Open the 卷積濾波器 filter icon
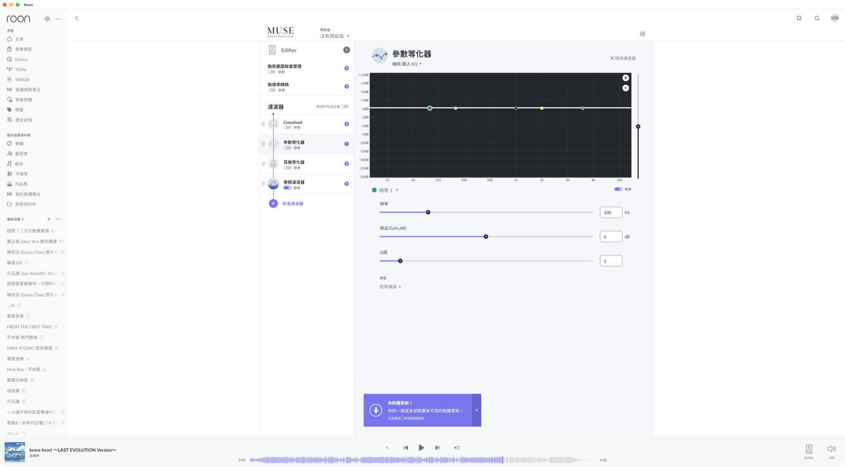The width and height of the screenshot is (845, 467). (x=273, y=184)
